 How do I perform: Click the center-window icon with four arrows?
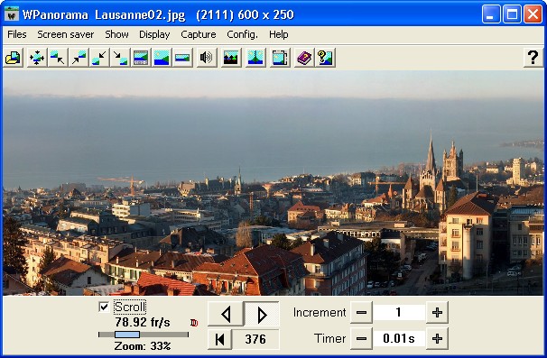(x=37, y=58)
